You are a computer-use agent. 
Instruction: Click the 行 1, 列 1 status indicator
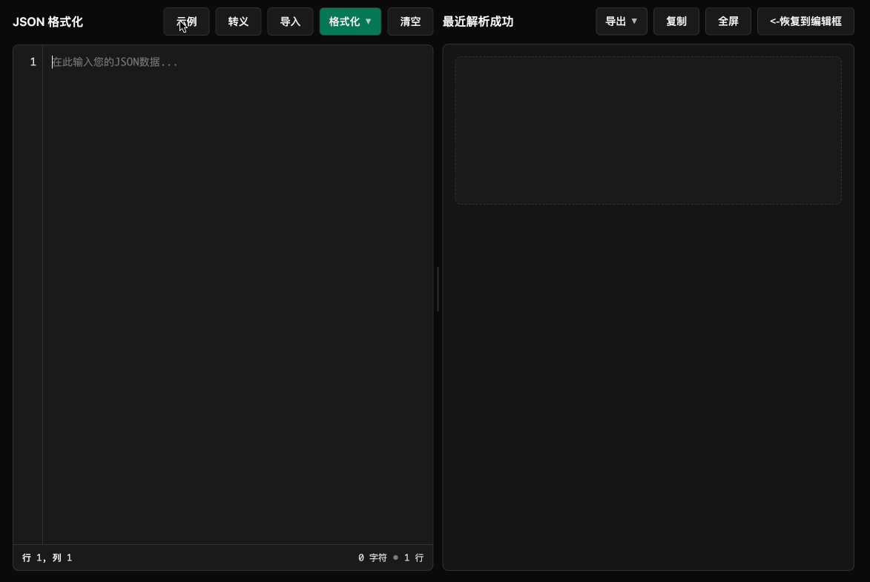click(x=47, y=557)
